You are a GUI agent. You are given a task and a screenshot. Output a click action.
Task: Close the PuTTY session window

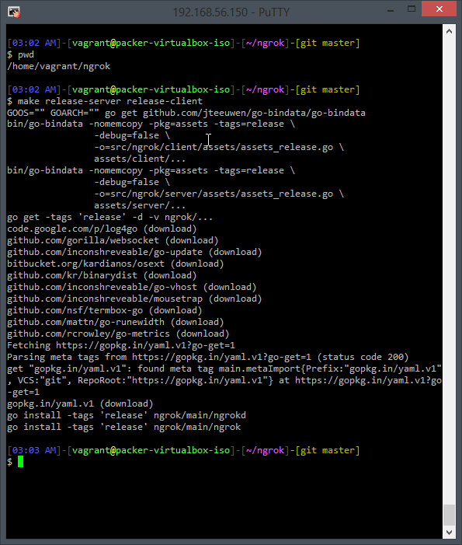pyautogui.click(x=439, y=9)
